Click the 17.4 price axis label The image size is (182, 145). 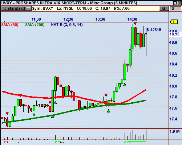point(173,119)
